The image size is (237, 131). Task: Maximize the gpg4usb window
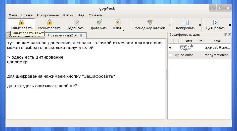[x=220, y=8]
